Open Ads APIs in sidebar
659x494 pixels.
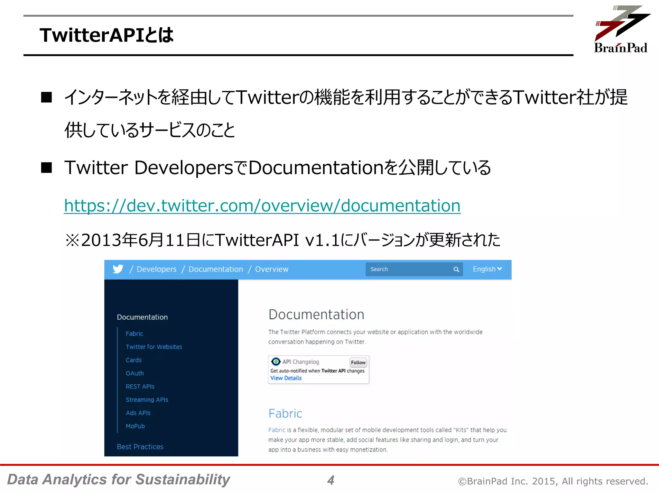(138, 413)
